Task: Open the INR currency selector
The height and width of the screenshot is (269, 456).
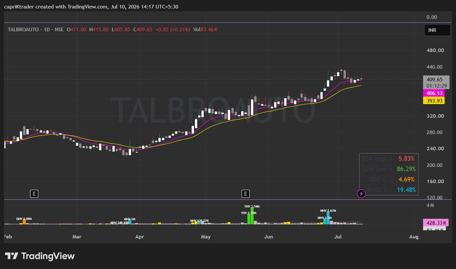Action: [437, 30]
